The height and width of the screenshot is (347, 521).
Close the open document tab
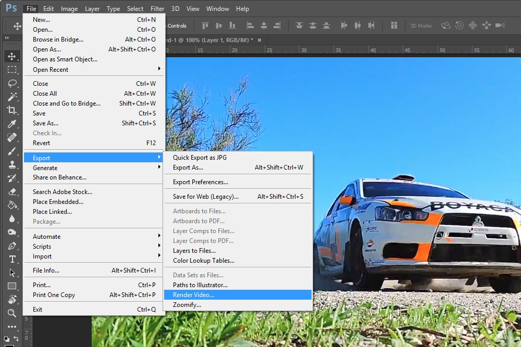point(259,40)
